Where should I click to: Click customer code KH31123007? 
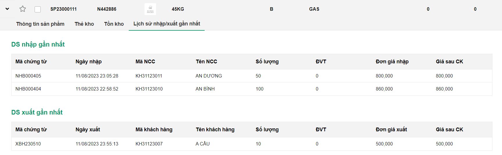(149, 144)
